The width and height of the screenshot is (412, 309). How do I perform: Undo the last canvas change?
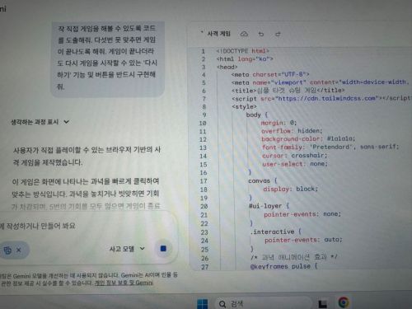tap(261, 34)
